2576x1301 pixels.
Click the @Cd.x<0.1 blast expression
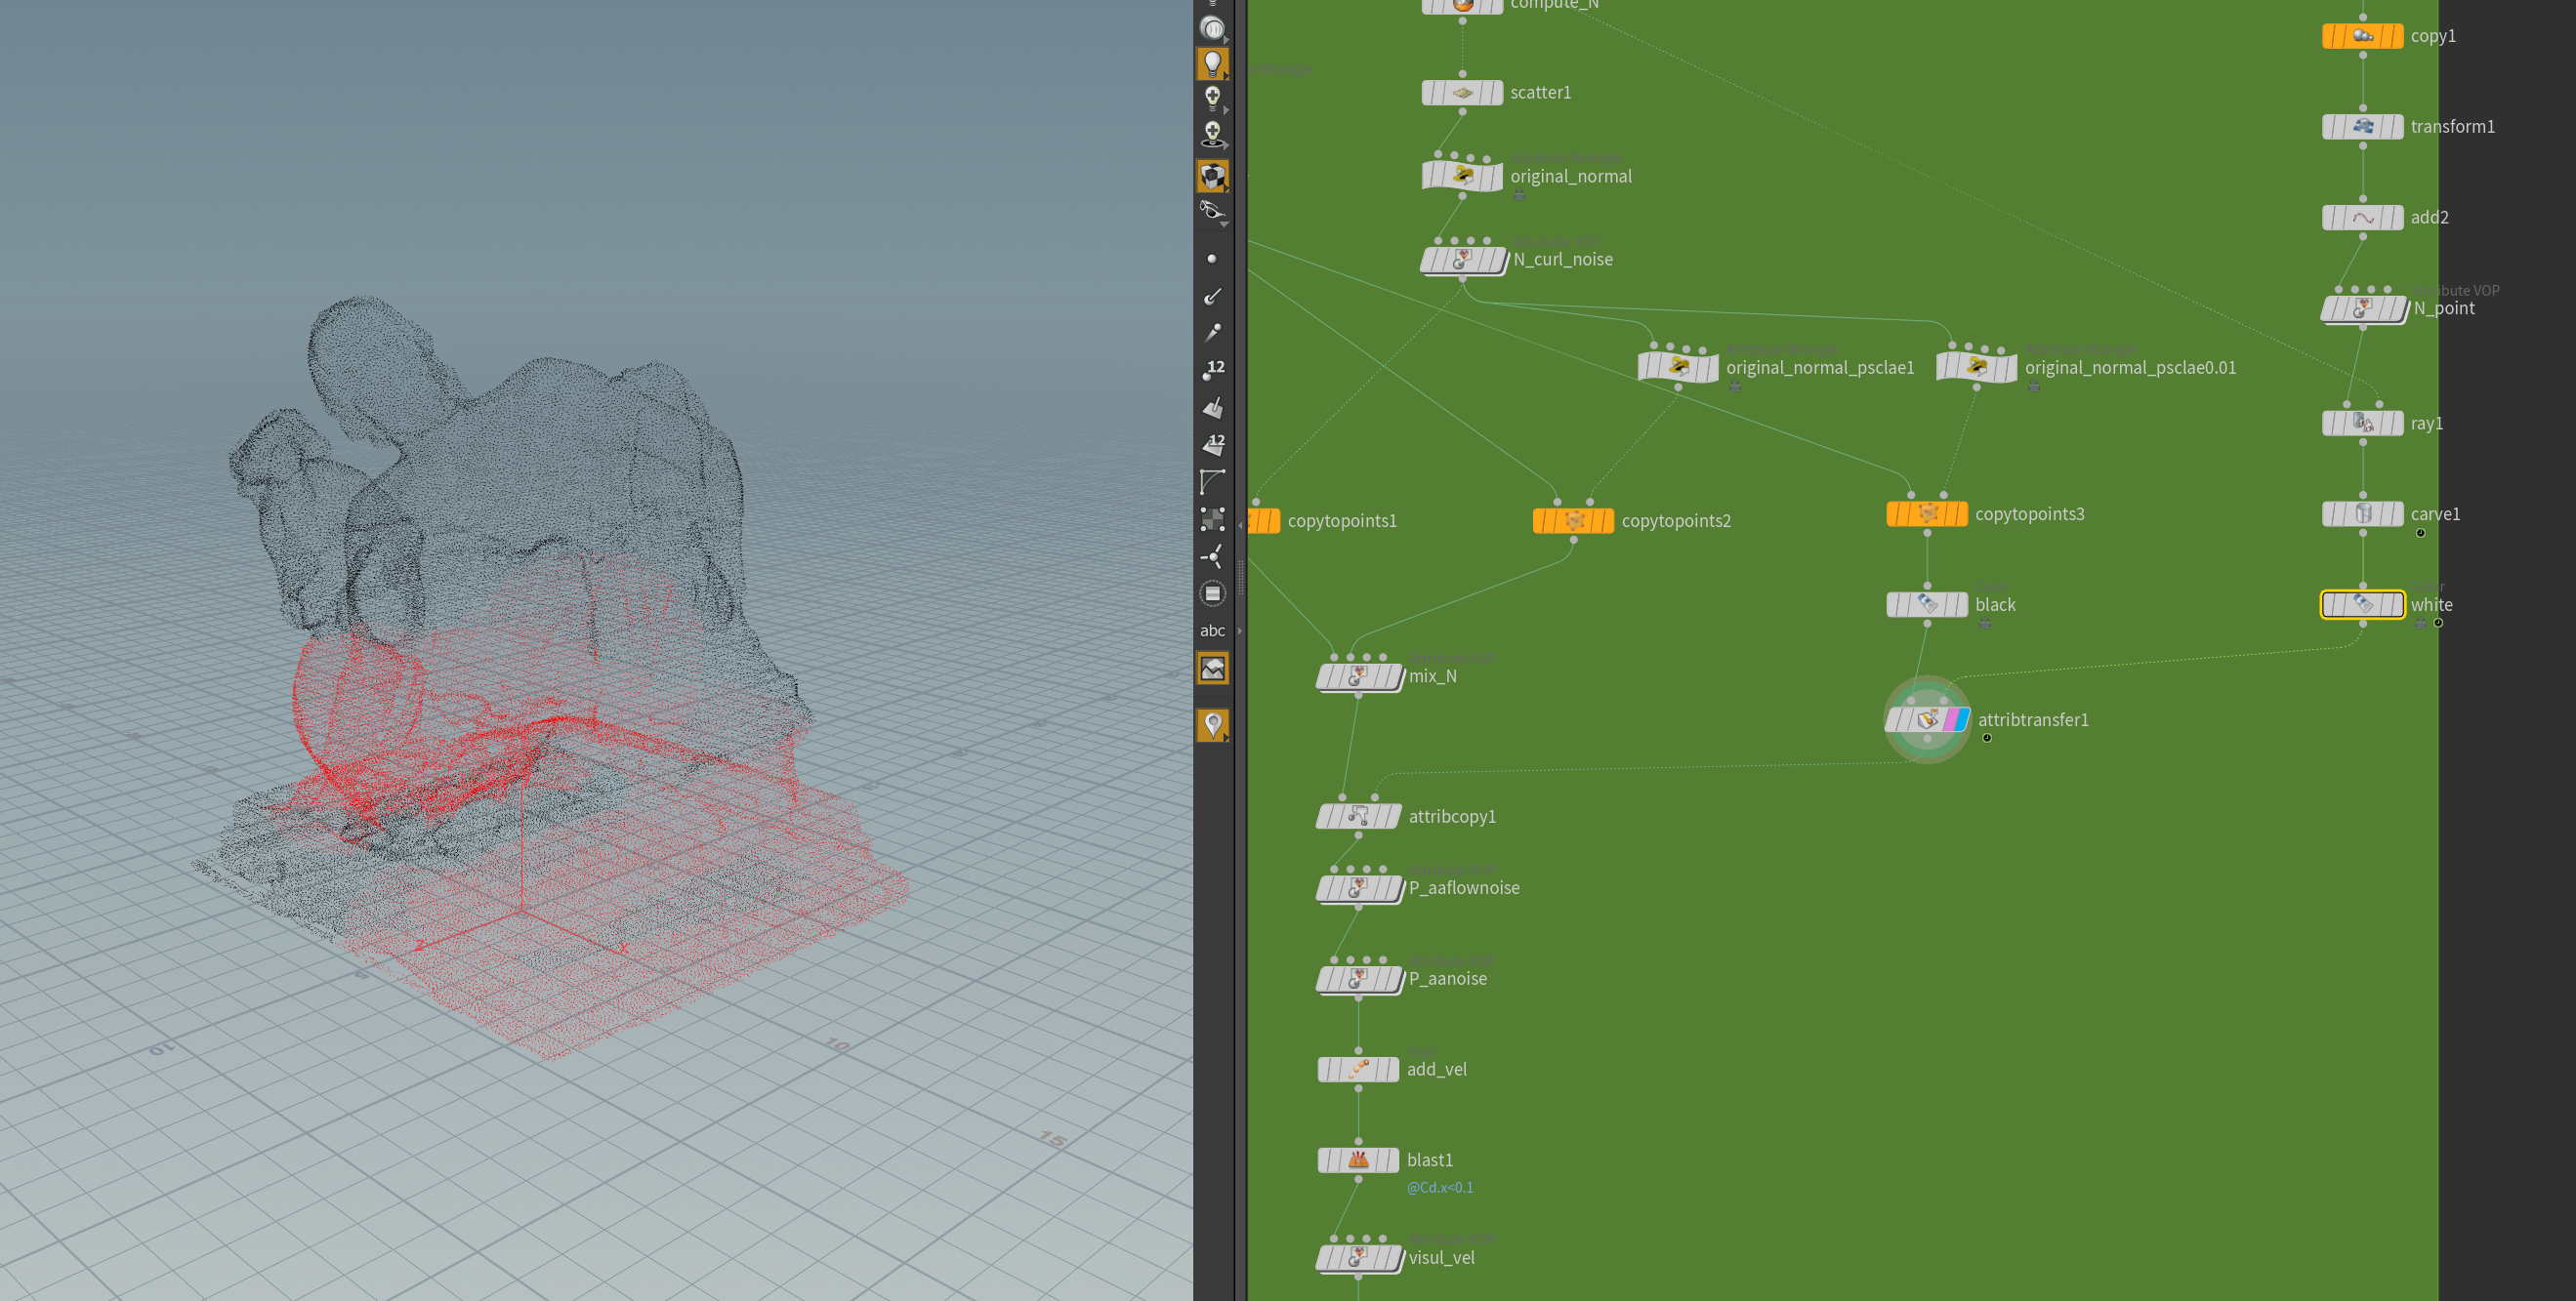1439,1187
